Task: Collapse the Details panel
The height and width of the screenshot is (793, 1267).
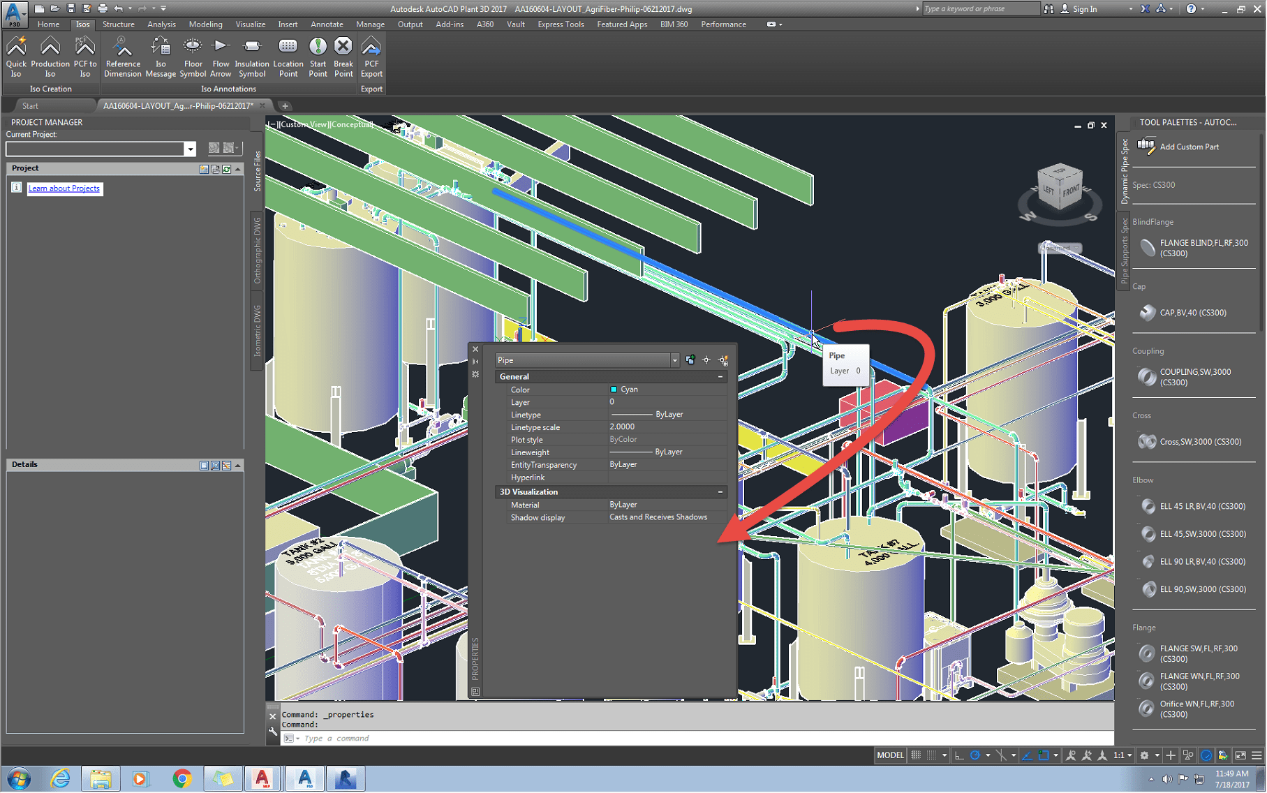Action: point(238,465)
